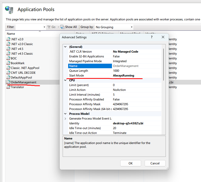Click the Go filter button
This screenshot has height=182, width=201.
pos(51,27)
